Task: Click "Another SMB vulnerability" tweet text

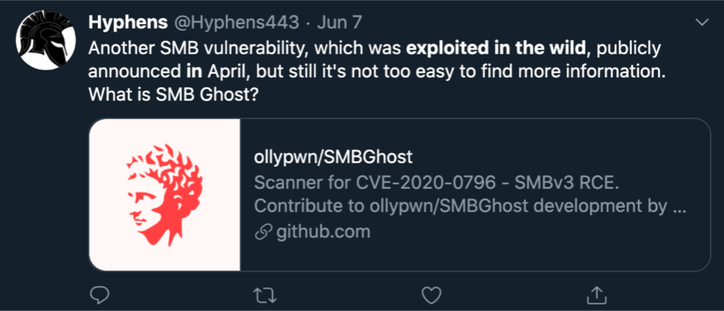Action: tap(198, 48)
